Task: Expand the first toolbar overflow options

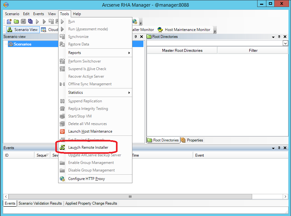Action: tap(141, 22)
